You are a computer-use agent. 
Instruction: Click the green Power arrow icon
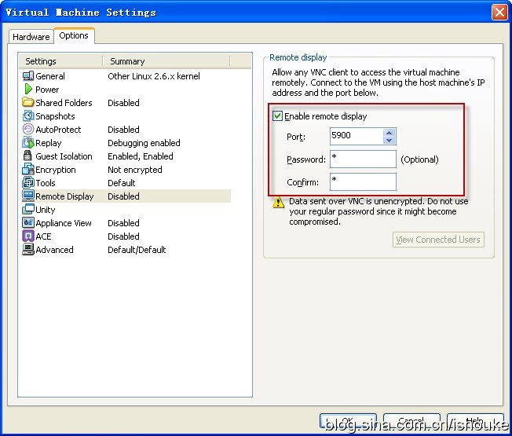pos(28,89)
